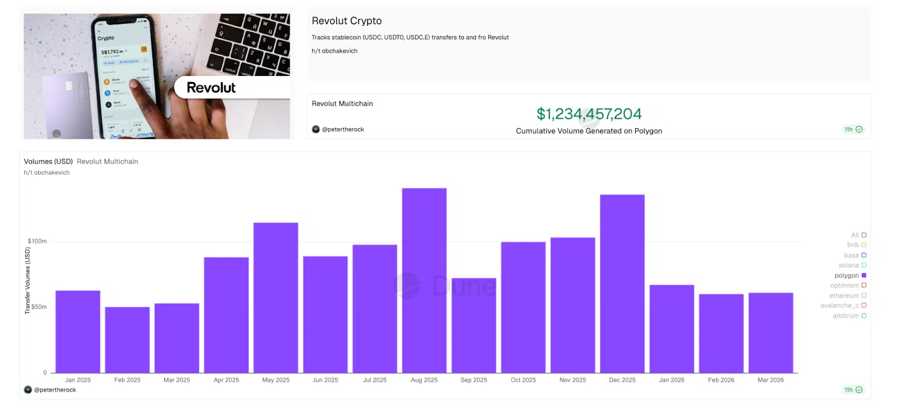The height and width of the screenshot is (409, 900).
Task: Open @petertherock profile in counter card
Action: click(343, 129)
